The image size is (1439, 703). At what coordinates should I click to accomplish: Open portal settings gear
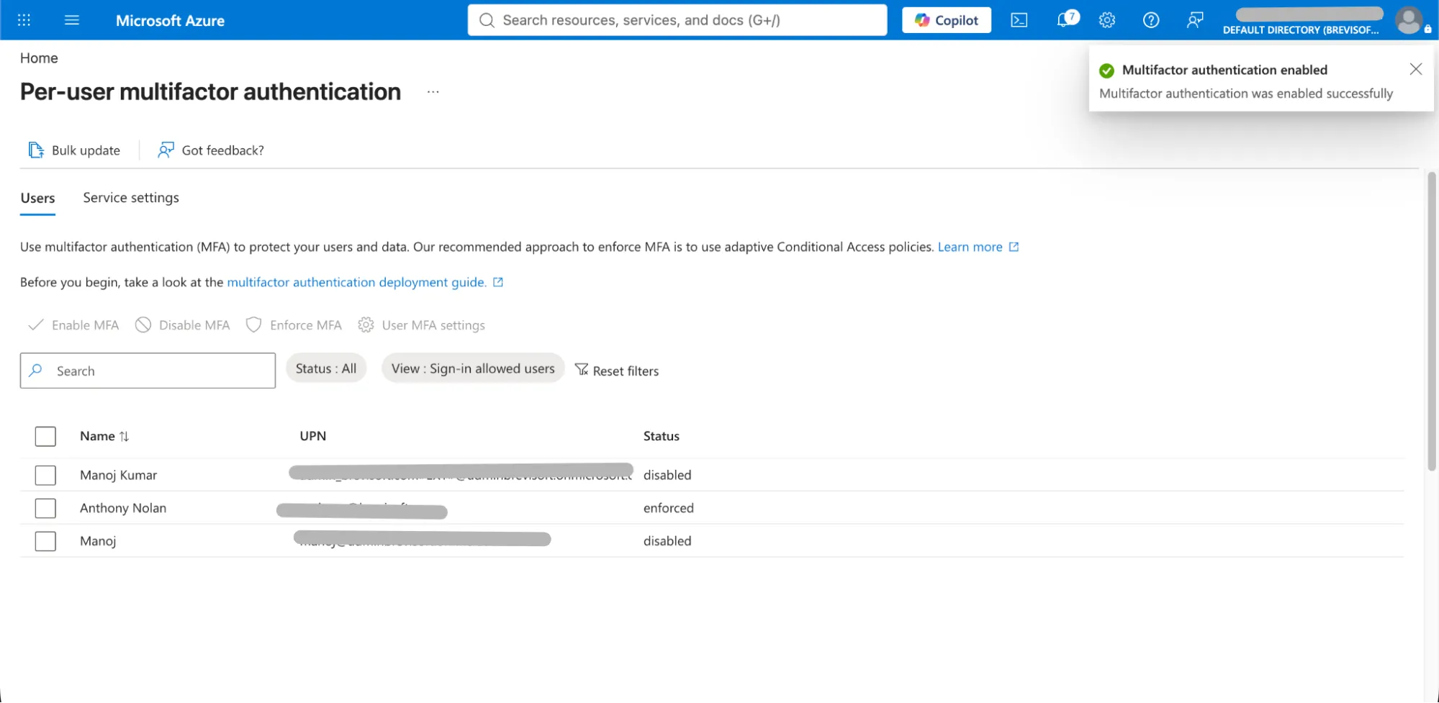pyautogui.click(x=1107, y=20)
